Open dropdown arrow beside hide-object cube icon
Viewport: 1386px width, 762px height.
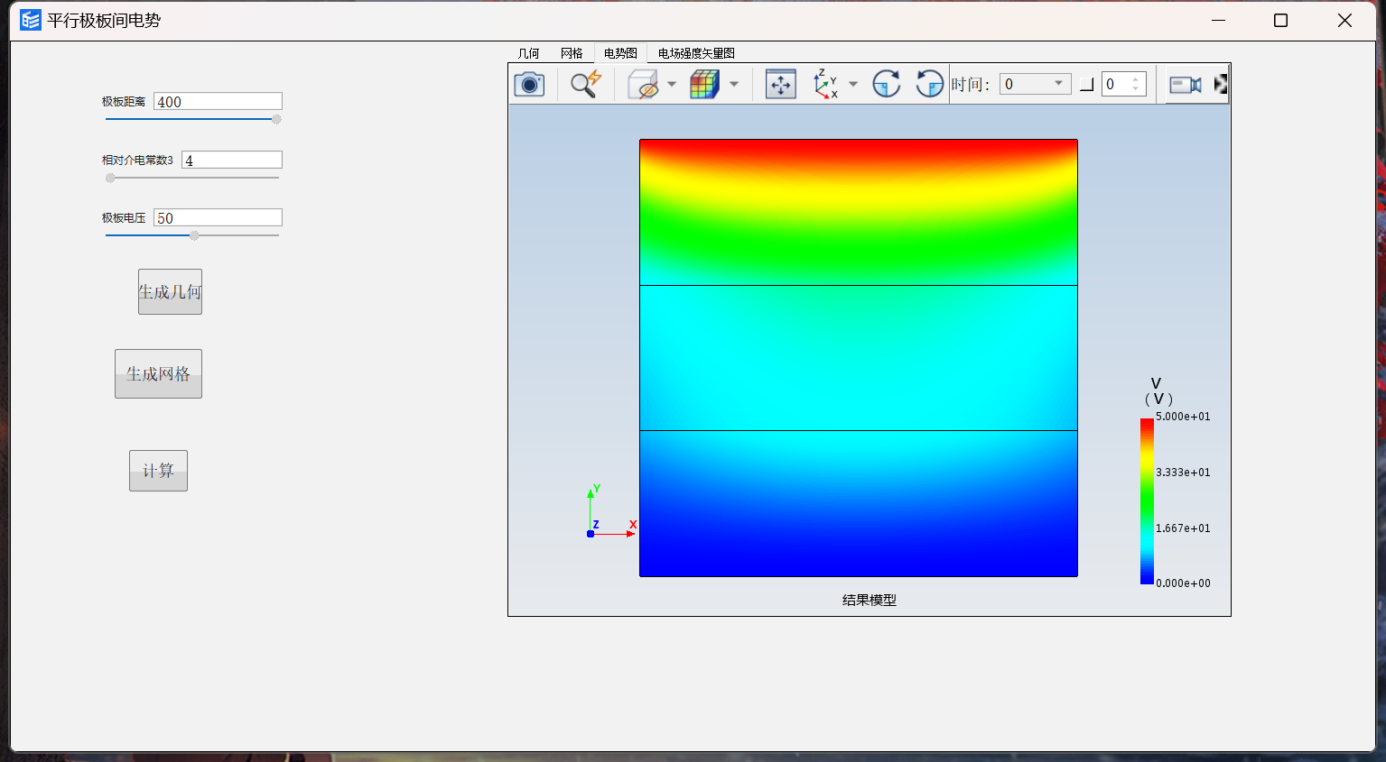(x=672, y=85)
